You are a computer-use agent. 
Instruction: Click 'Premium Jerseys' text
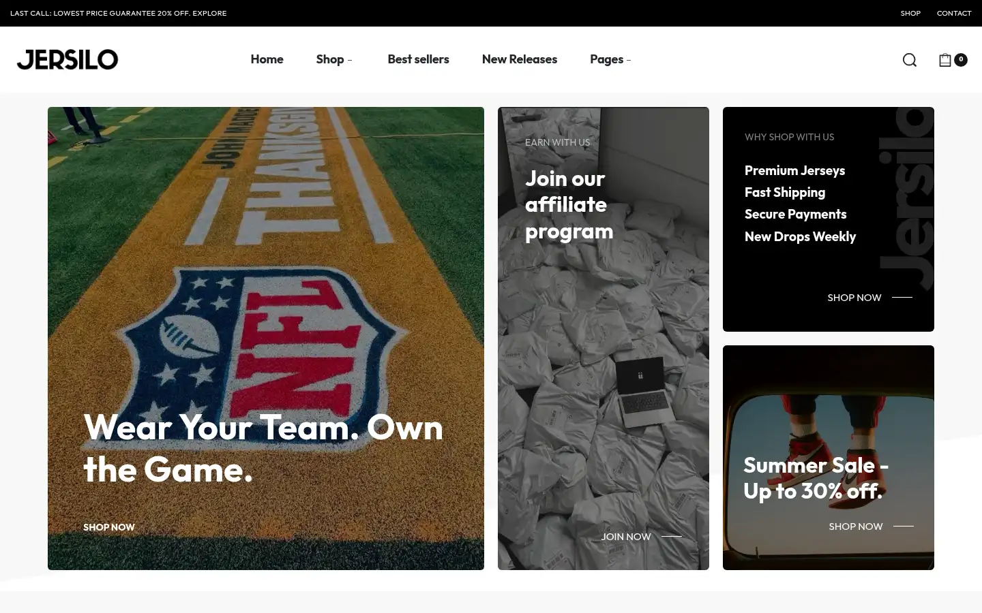794,170
